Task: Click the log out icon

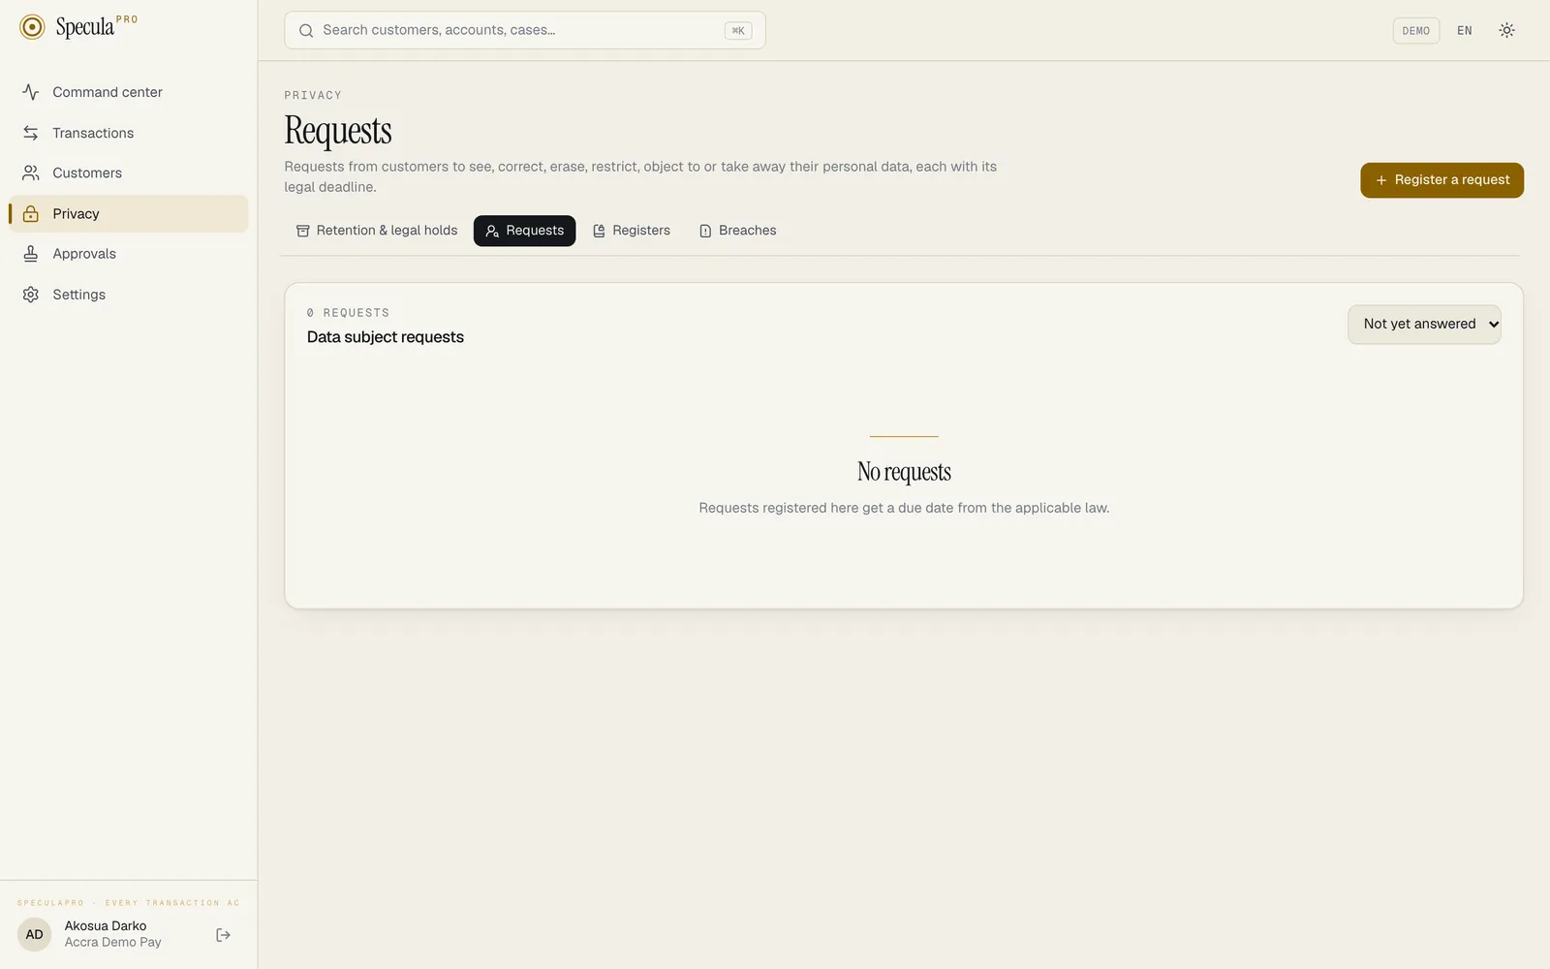Action: pos(224,935)
